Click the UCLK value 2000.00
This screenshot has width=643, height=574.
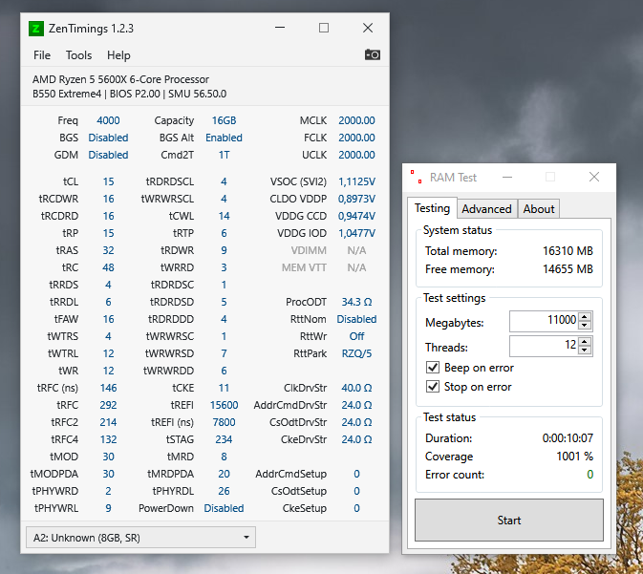click(x=356, y=155)
